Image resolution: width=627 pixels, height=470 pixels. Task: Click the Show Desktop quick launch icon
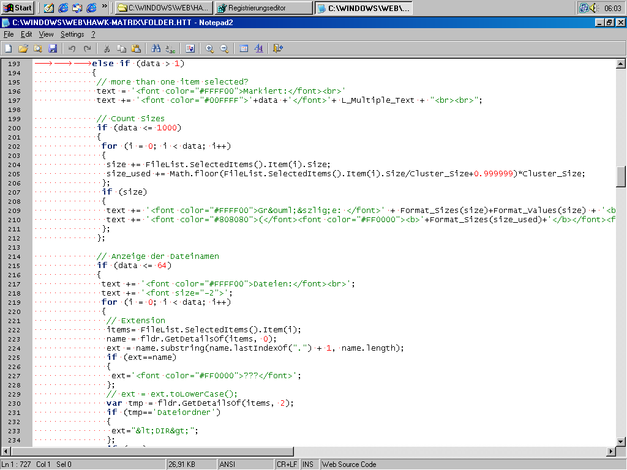point(49,7)
